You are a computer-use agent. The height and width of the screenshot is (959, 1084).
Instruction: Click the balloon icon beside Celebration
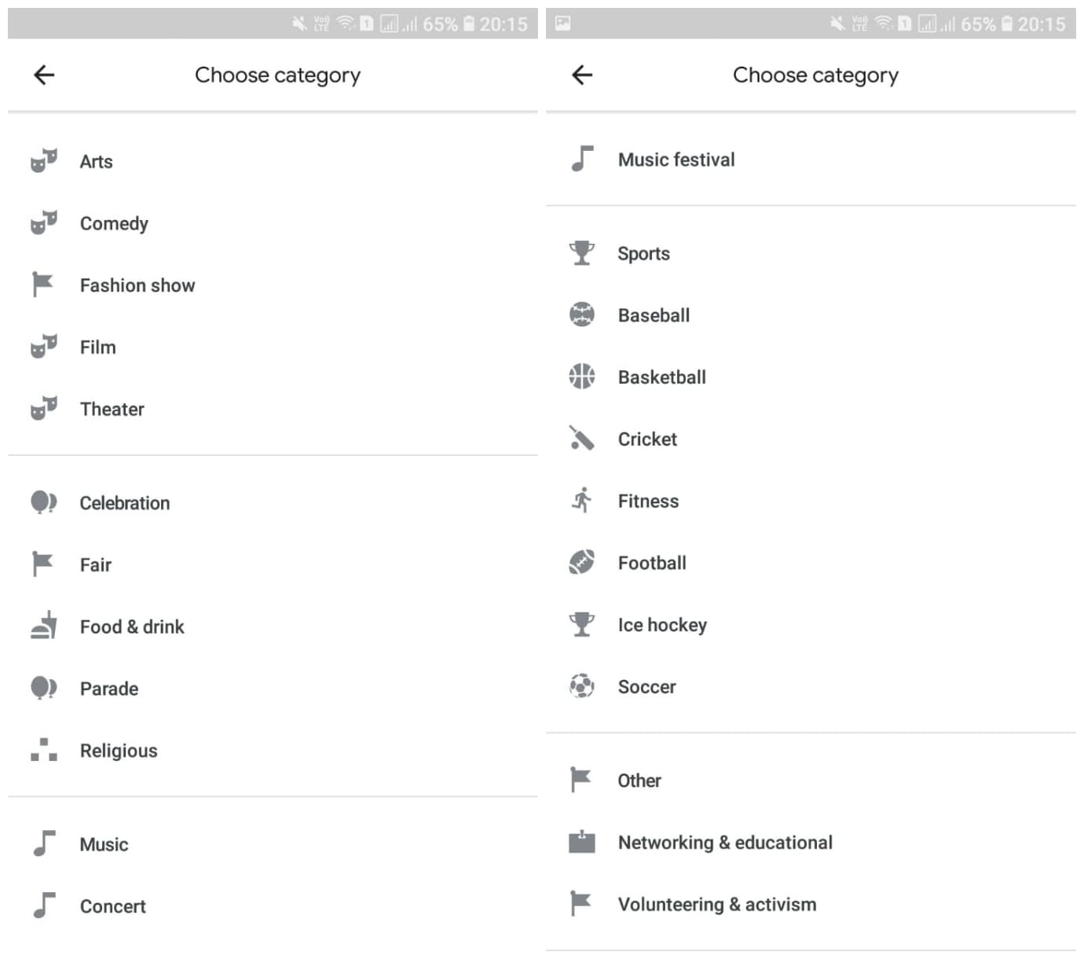click(43, 502)
